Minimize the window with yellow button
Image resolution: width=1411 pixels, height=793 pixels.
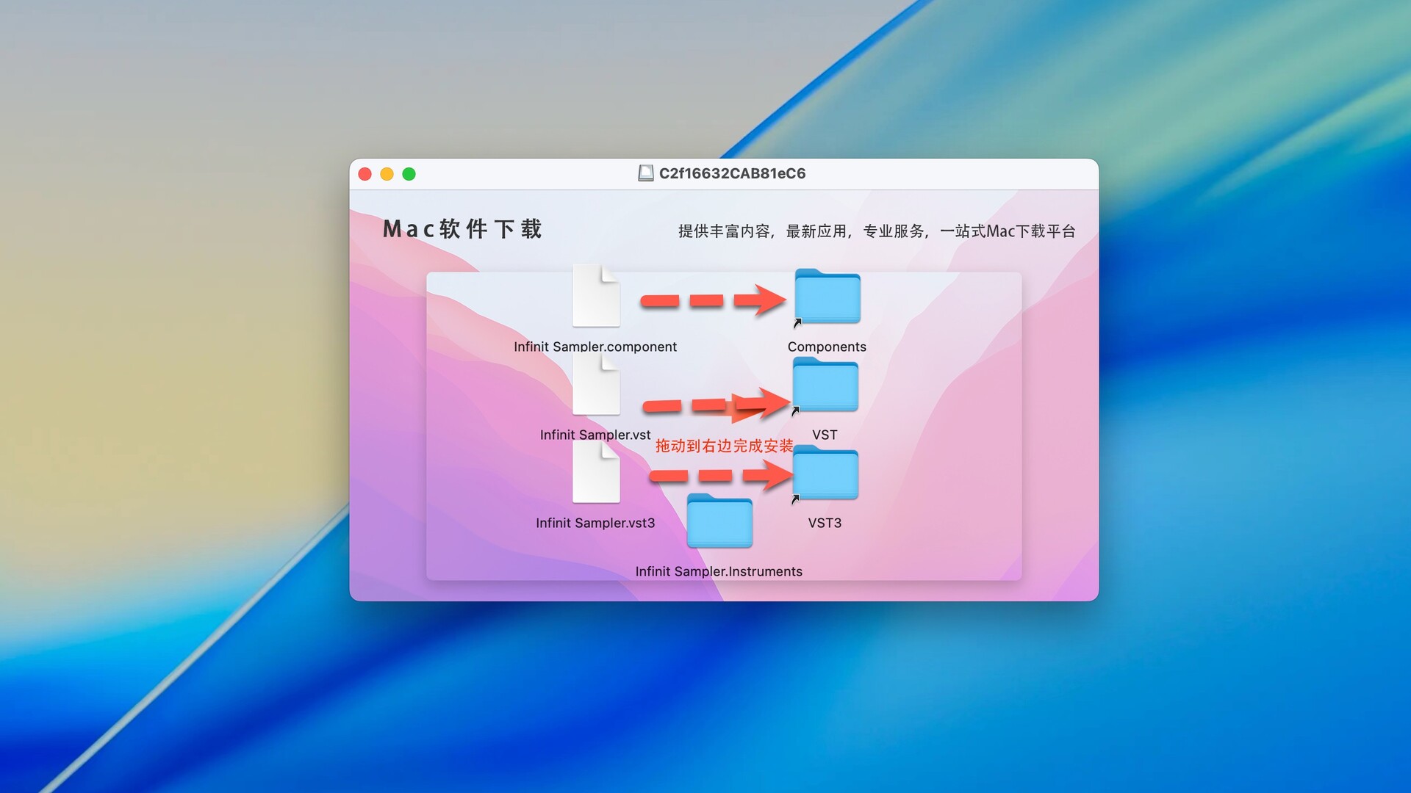[x=387, y=174]
